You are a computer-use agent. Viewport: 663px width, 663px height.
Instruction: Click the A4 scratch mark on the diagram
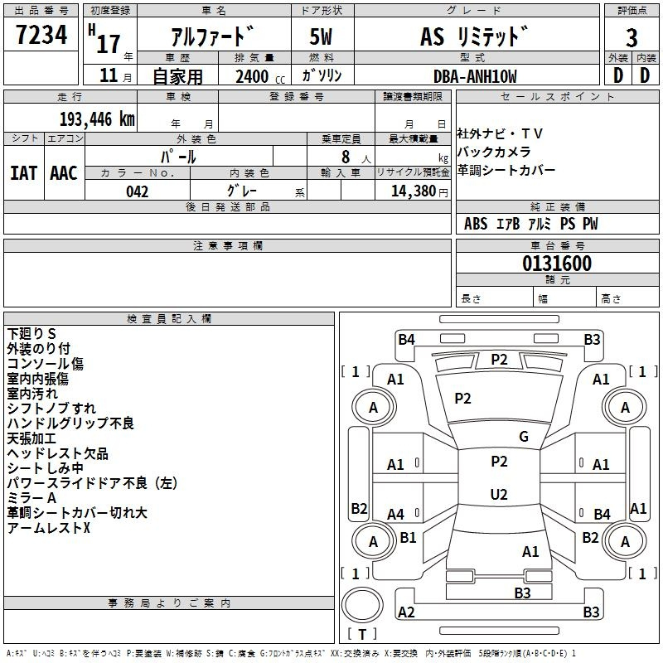click(x=396, y=515)
